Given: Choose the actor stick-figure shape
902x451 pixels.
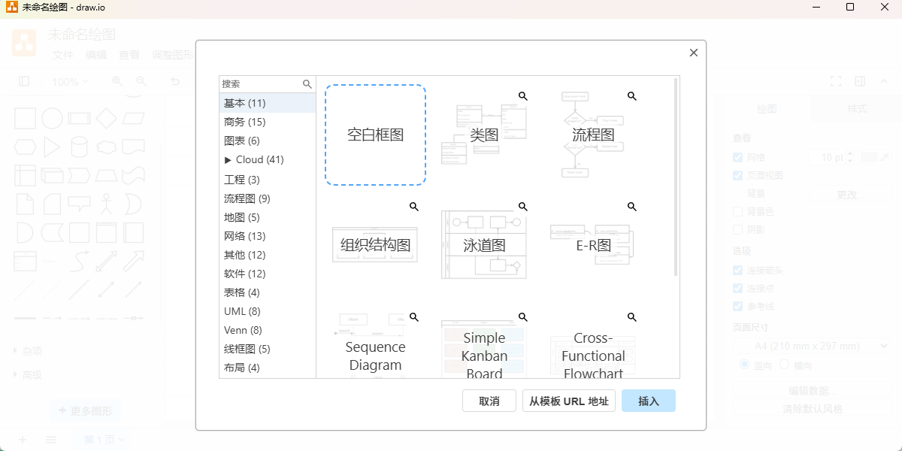Looking at the screenshot, I should tap(106, 204).
